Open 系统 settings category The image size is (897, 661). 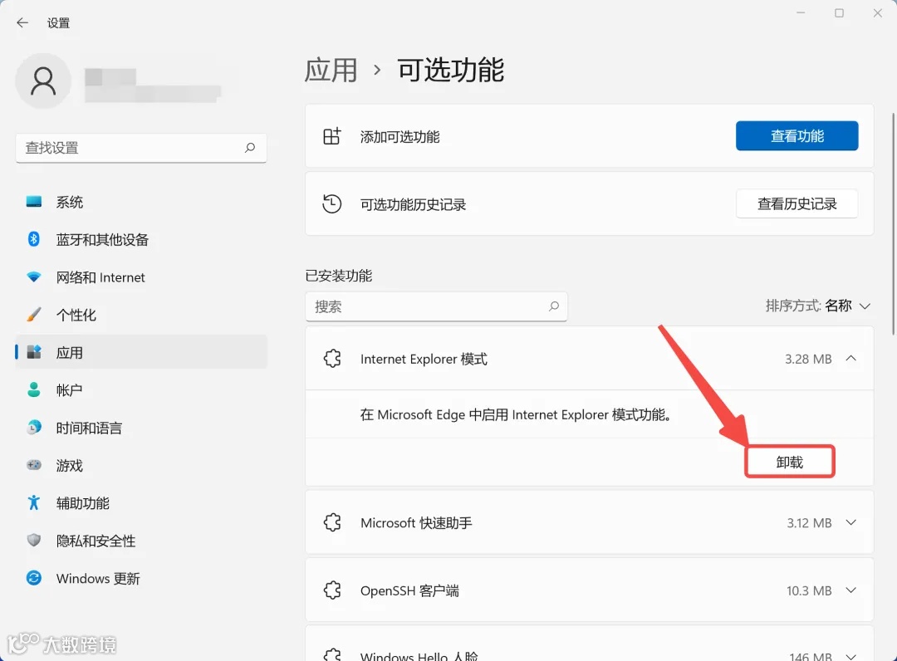141,202
